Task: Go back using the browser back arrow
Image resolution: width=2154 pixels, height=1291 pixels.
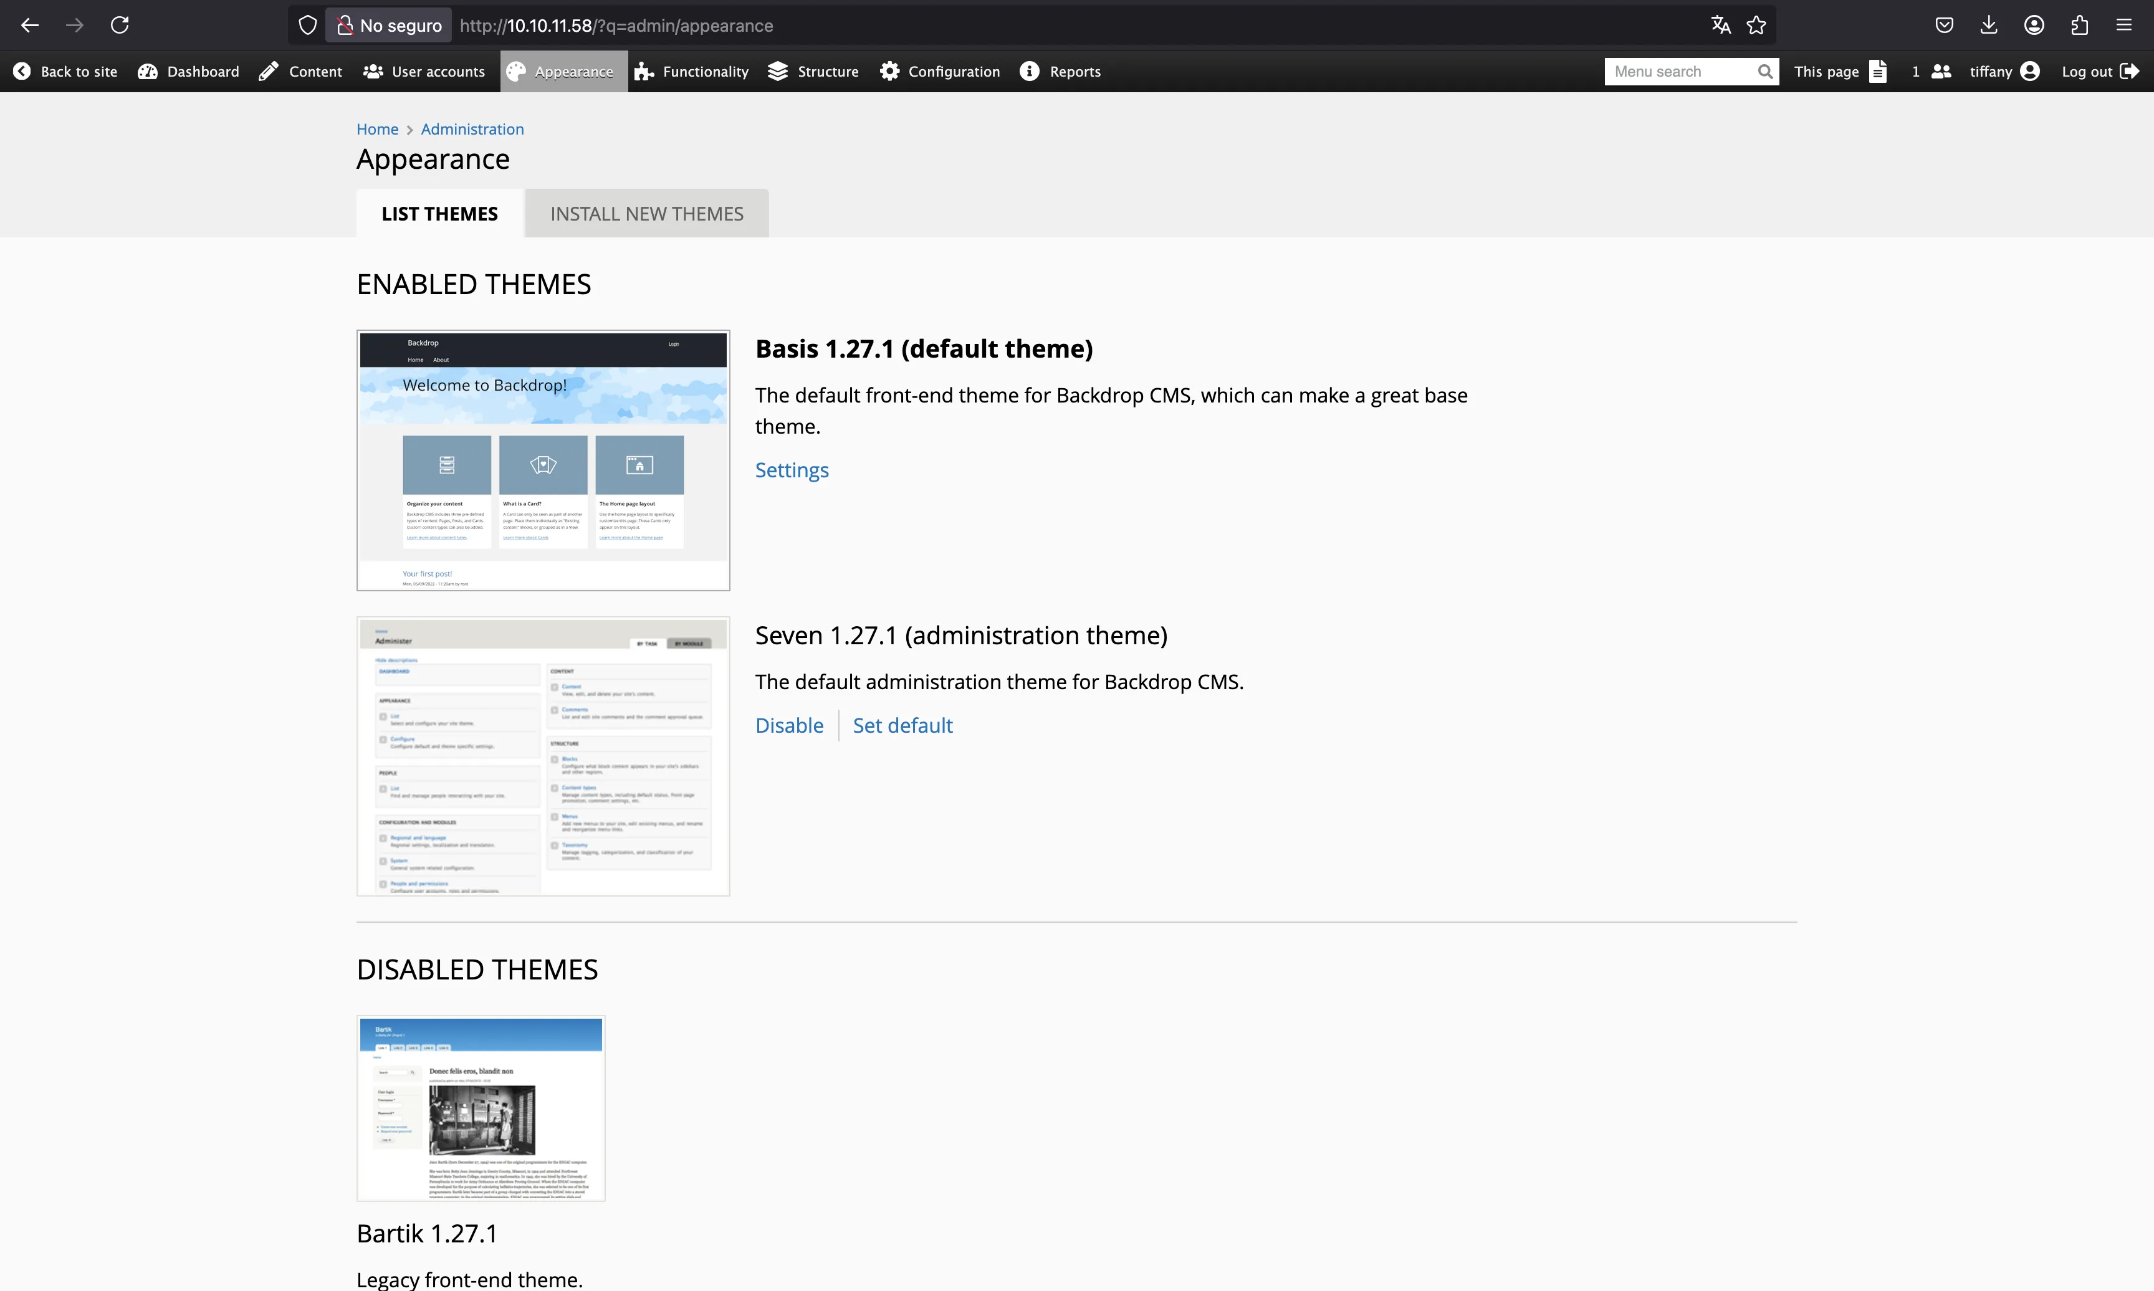Action: click(29, 25)
